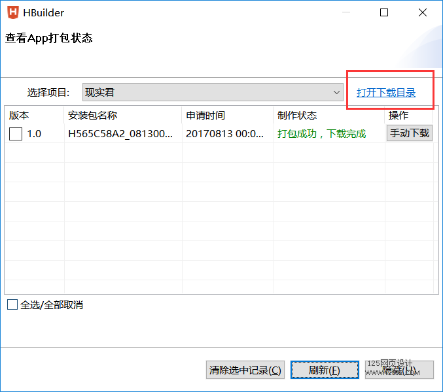Click the 制作状态 column header
This screenshot has height=392, width=443.
tap(297, 116)
